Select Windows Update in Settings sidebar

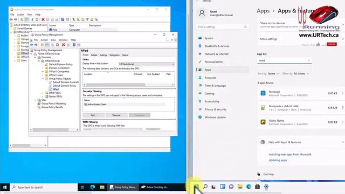pos(215,117)
